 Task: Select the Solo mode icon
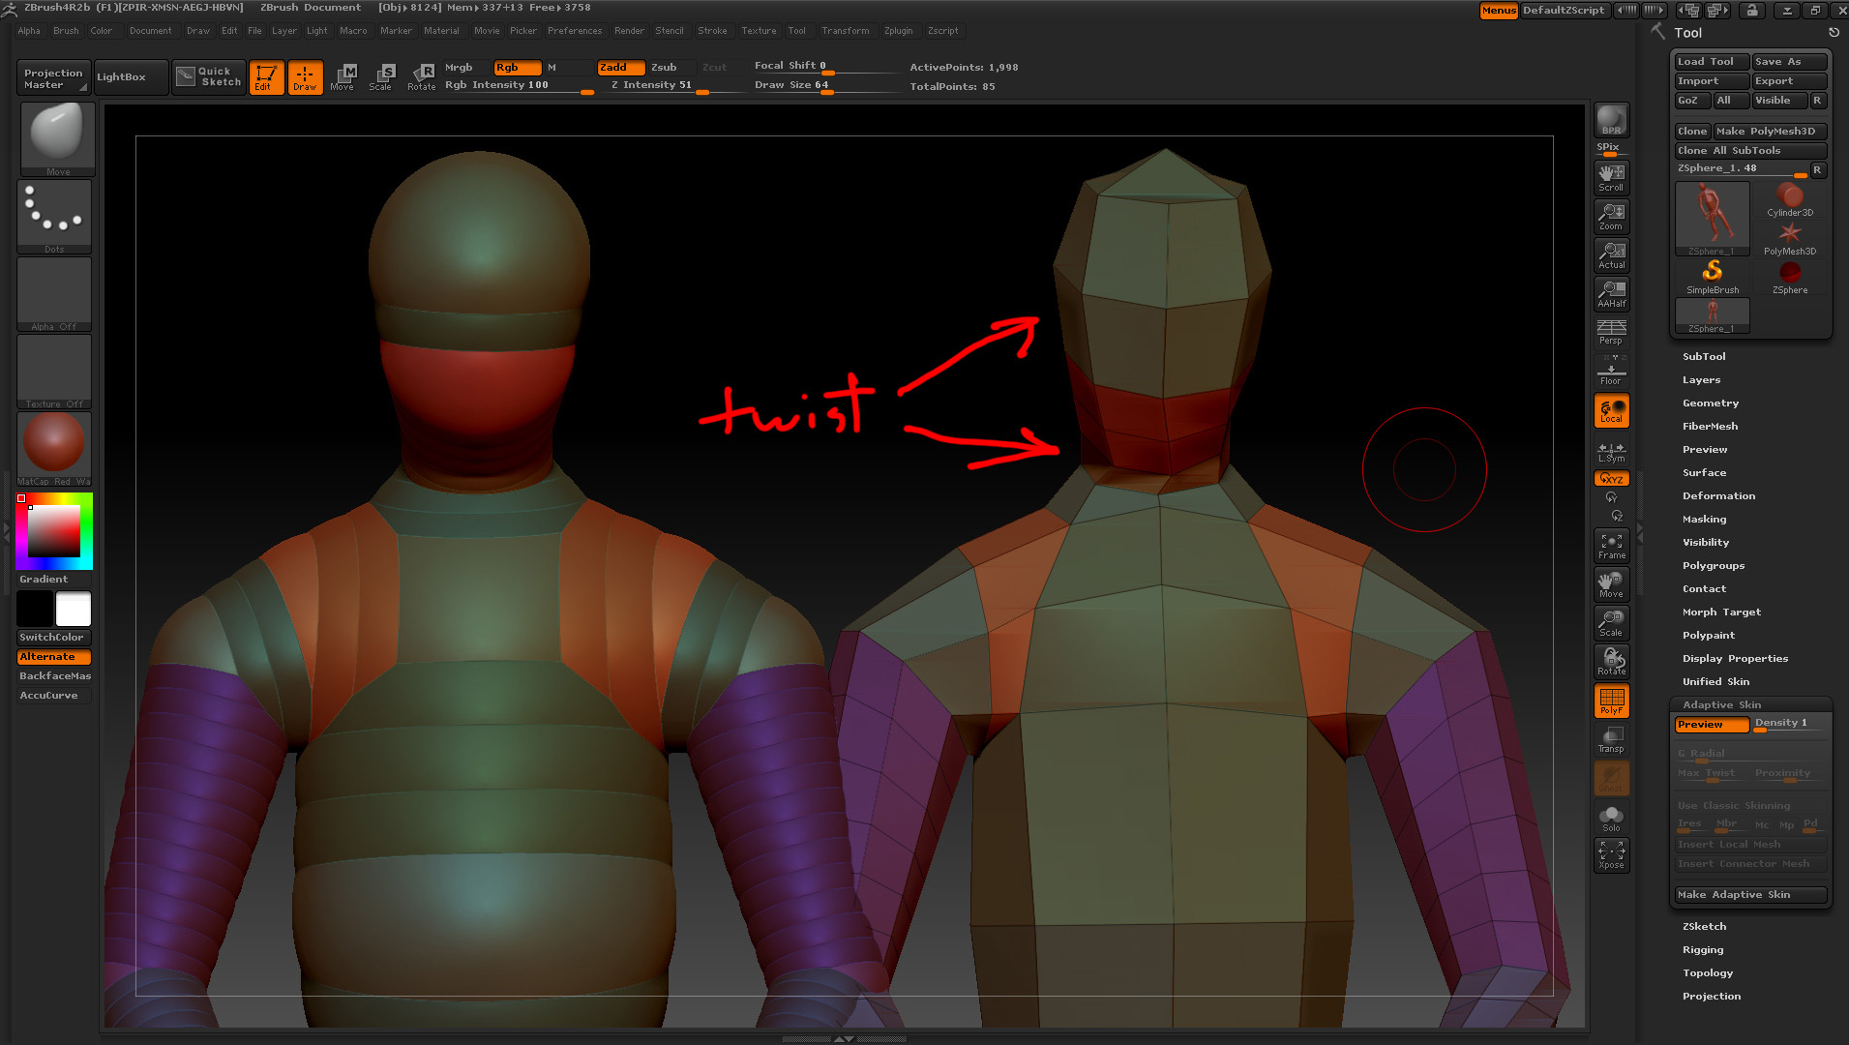[1611, 818]
